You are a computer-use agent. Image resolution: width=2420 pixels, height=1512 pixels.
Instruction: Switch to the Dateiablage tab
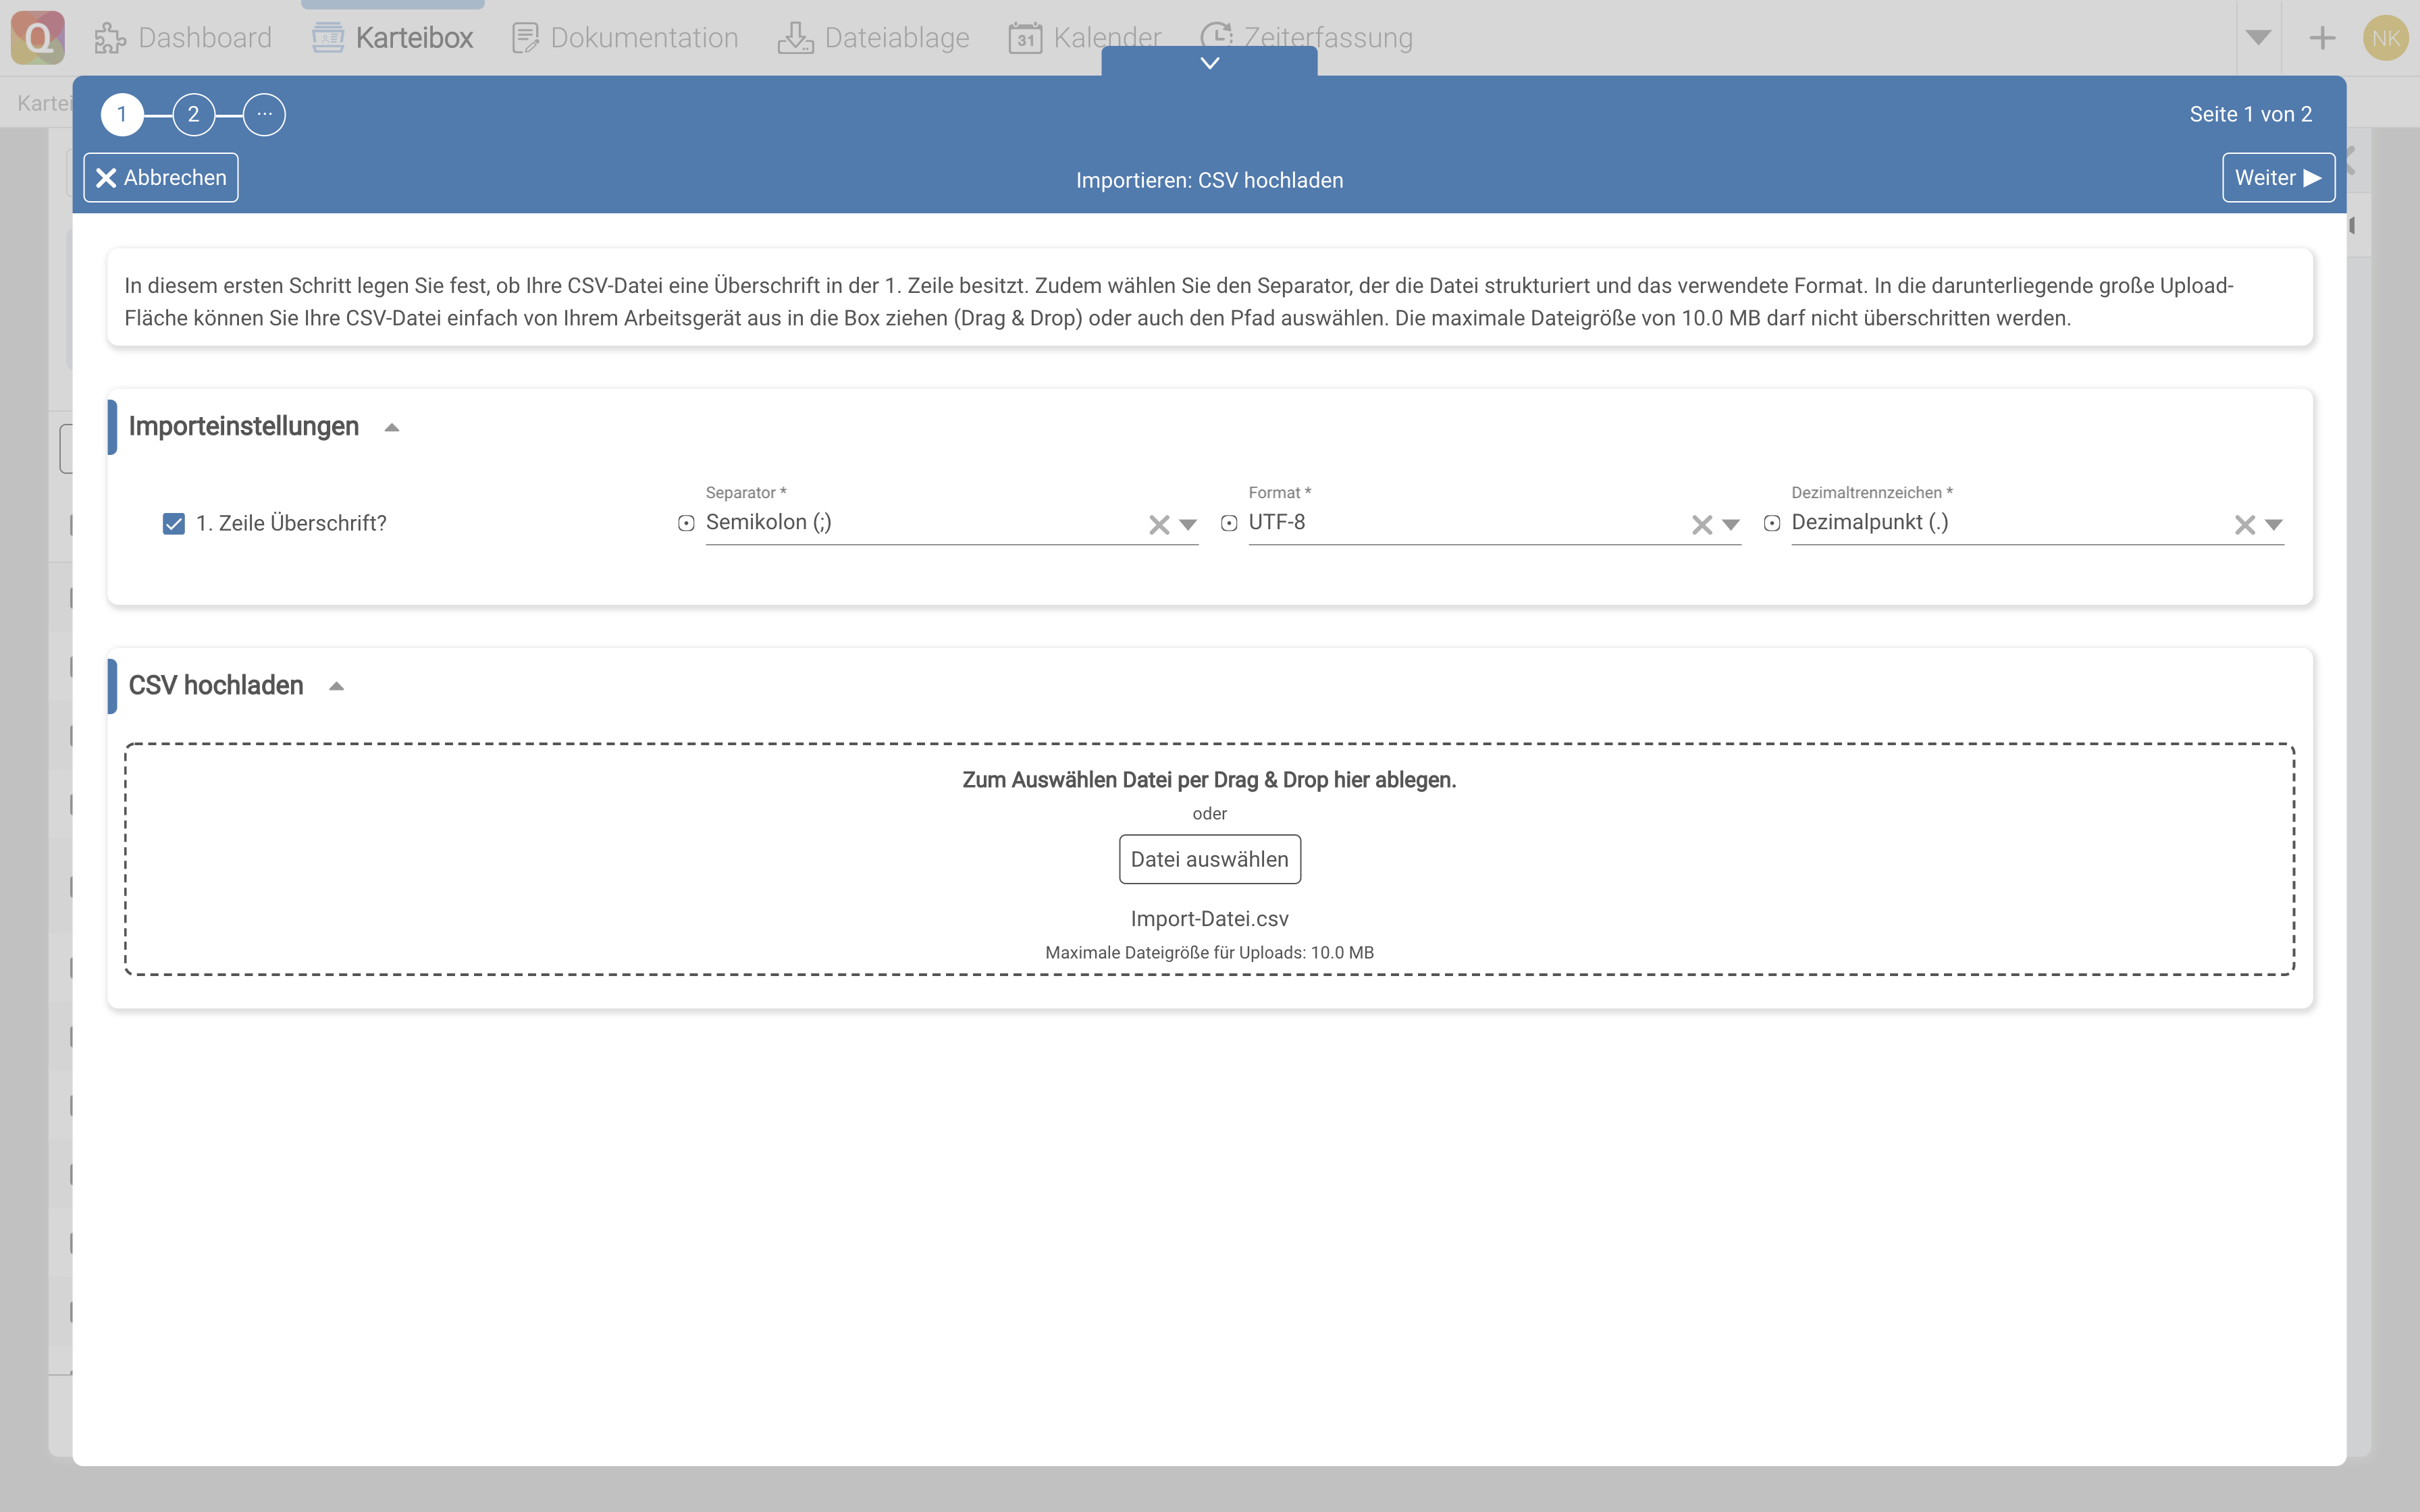874,38
